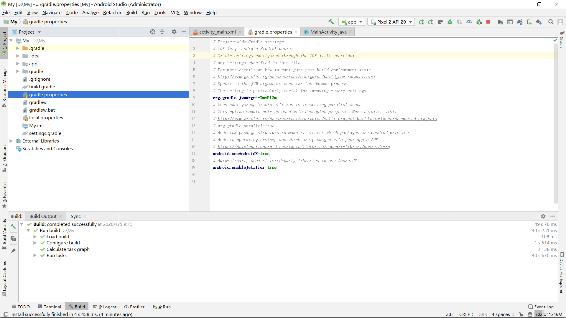
Task: Open the Refactor menu
Action: click(112, 12)
